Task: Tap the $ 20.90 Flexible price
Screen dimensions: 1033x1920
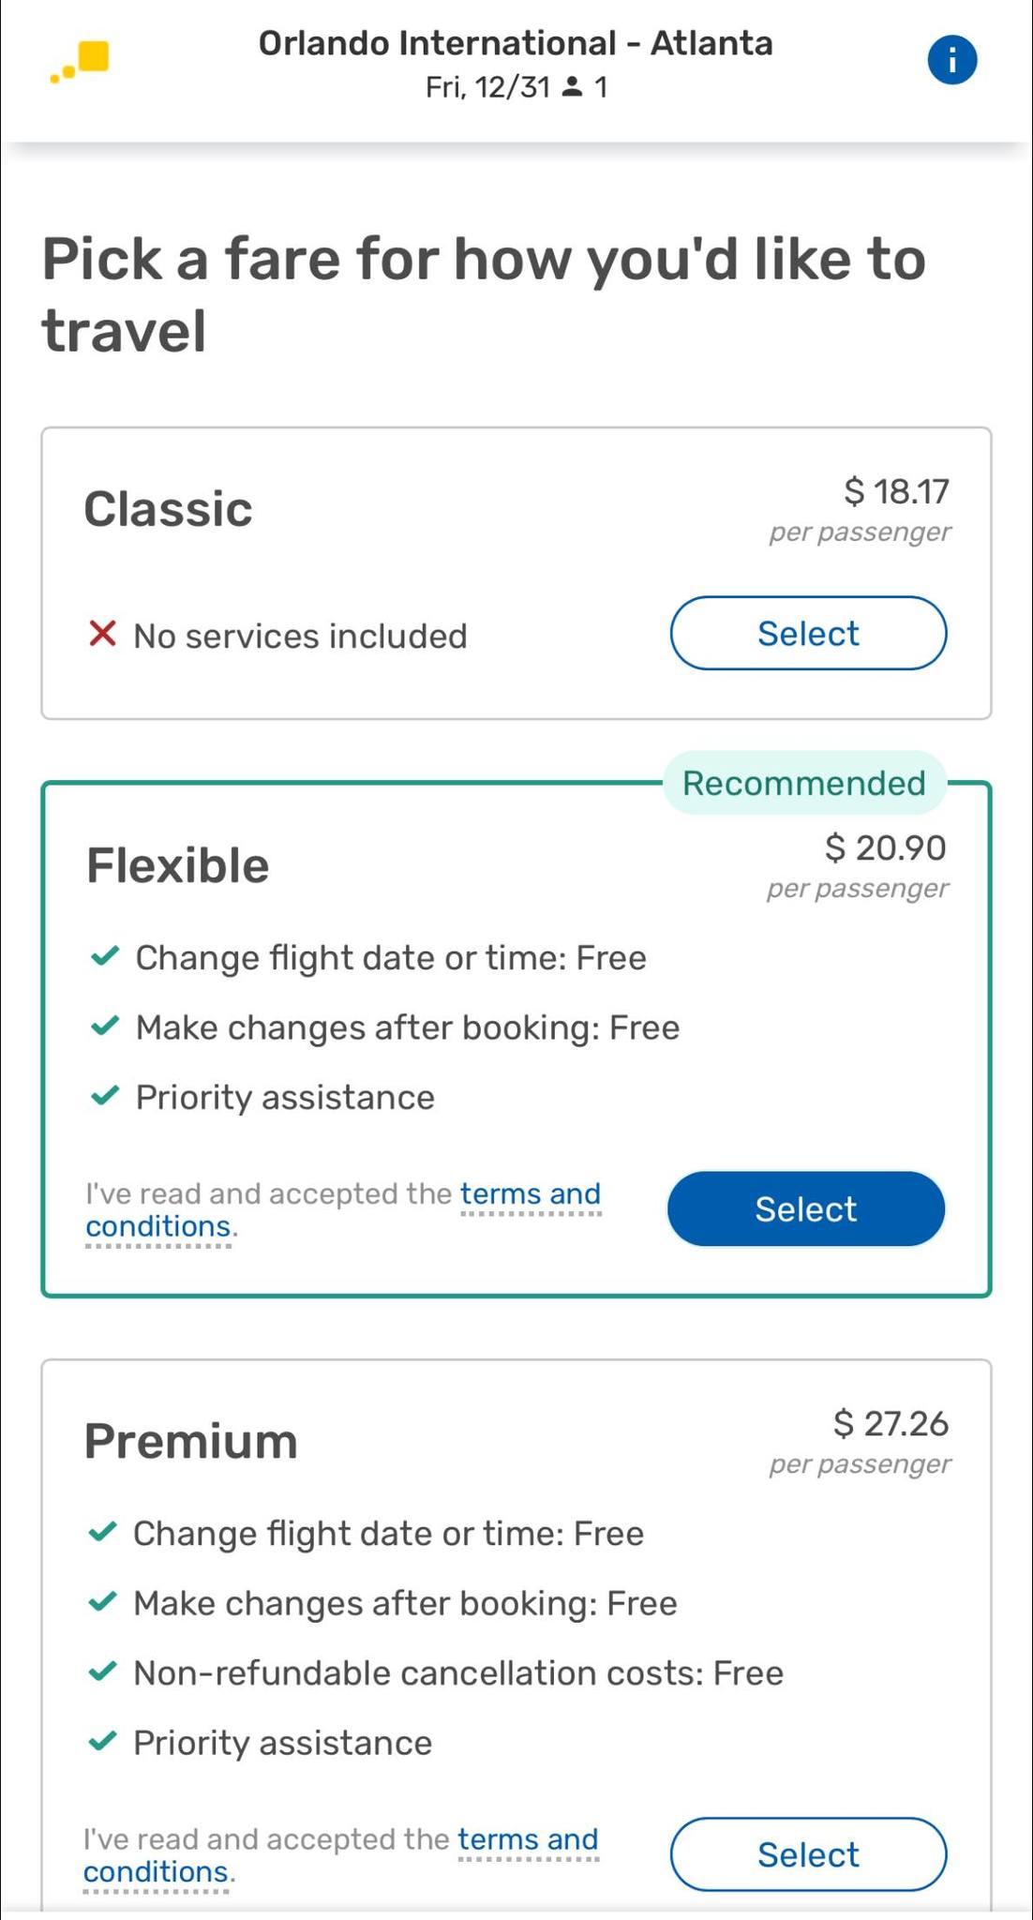Action: [x=885, y=847]
